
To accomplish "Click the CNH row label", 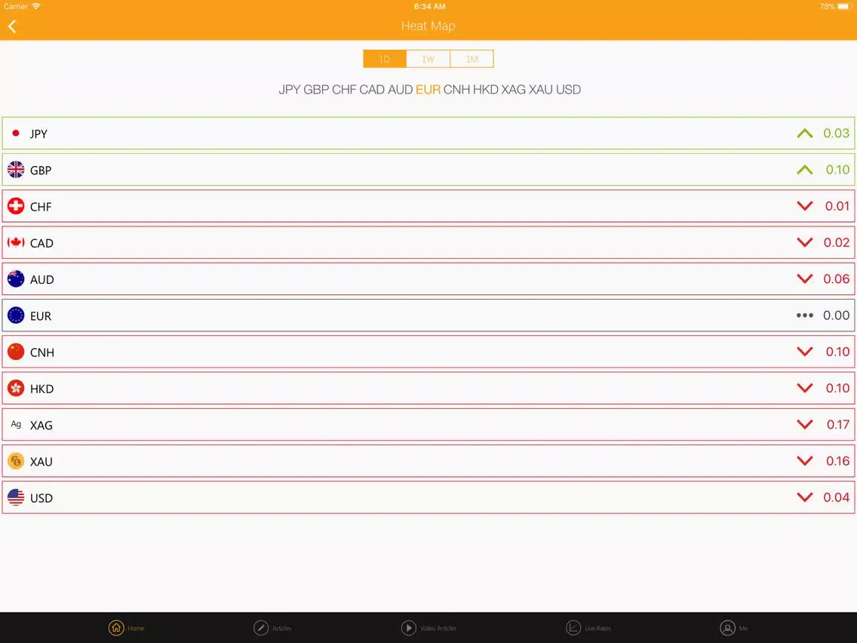I will [x=42, y=352].
